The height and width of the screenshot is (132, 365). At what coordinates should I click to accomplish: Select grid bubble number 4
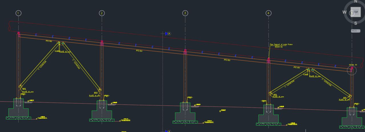(x=268, y=13)
